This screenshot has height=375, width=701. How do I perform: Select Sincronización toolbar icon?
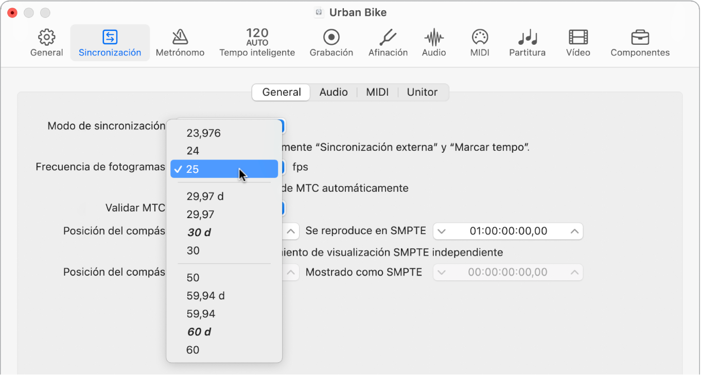coord(110,43)
